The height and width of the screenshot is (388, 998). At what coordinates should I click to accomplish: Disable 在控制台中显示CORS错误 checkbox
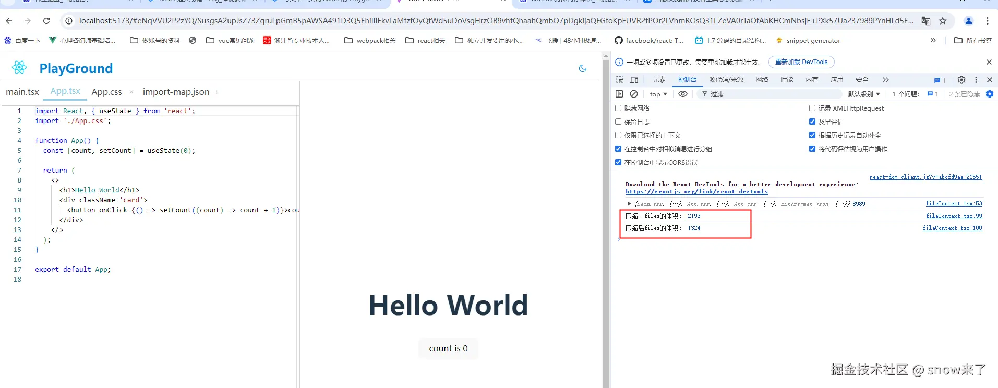pos(618,162)
